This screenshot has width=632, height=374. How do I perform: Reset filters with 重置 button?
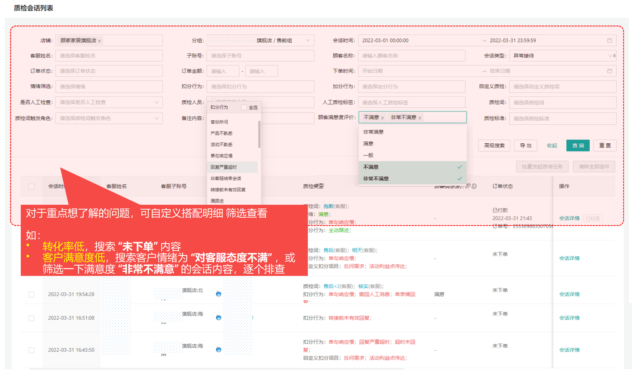(x=605, y=146)
